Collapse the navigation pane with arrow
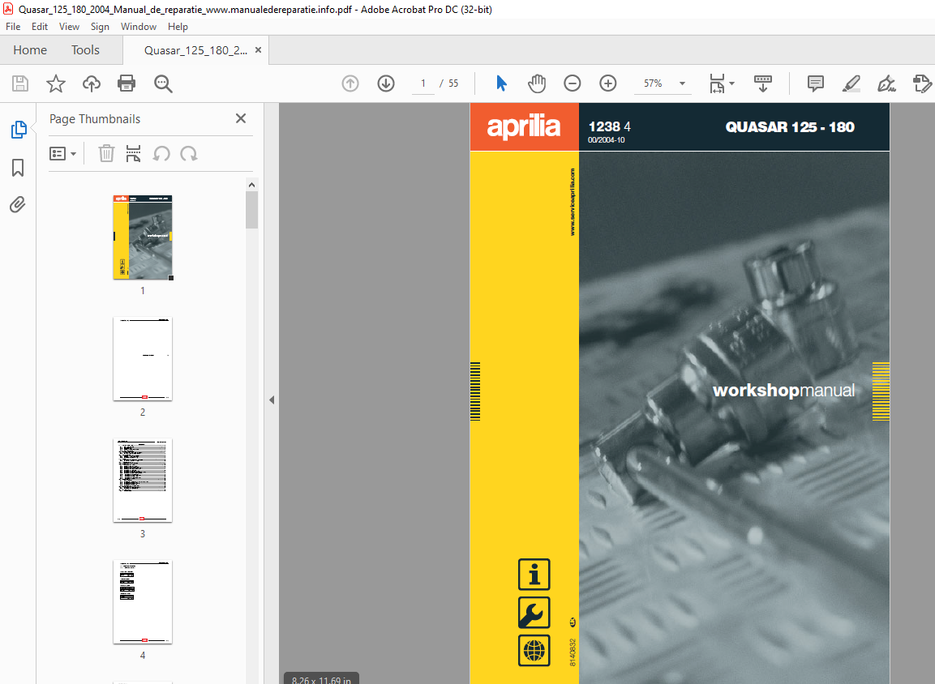935x684 pixels. tap(272, 400)
